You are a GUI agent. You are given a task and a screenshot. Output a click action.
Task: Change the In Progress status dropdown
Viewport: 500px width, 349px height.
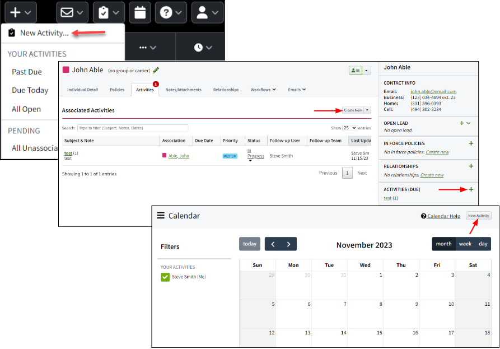click(256, 155)
